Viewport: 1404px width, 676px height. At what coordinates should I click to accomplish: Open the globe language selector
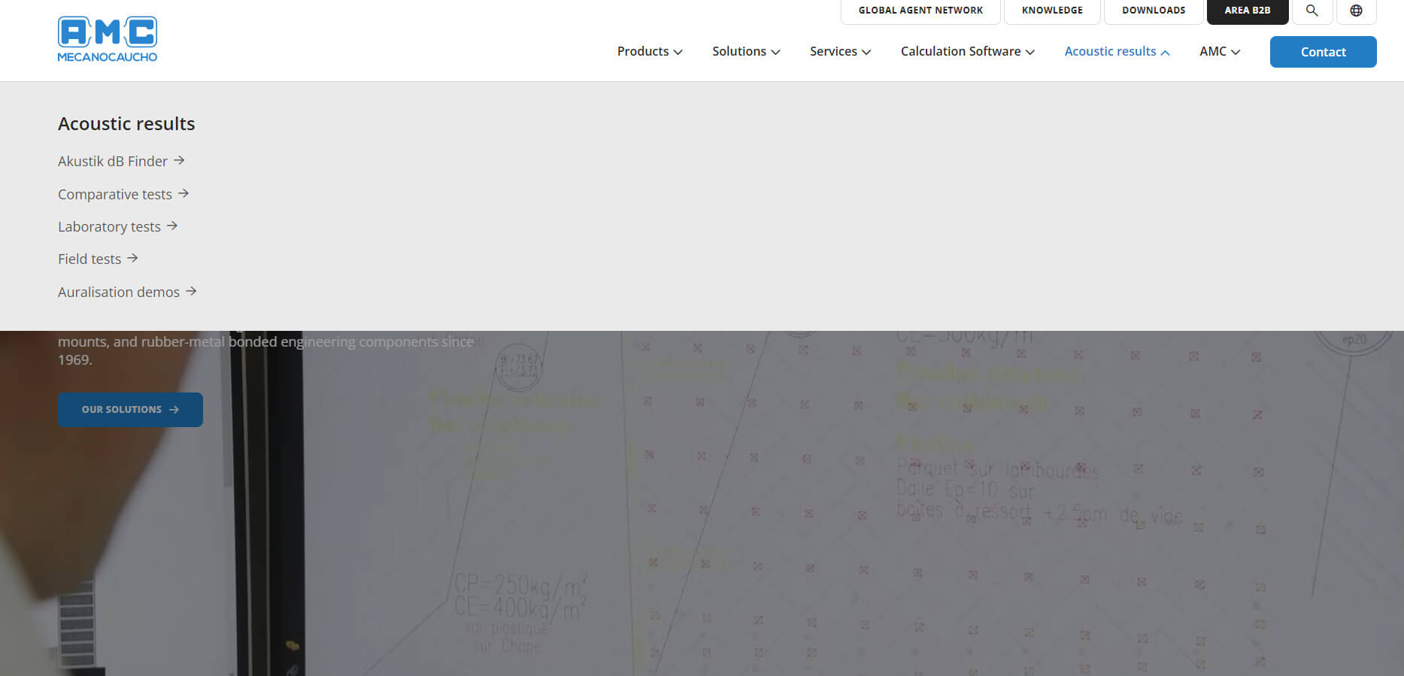pyautogui.click(x=1356, y=11)
